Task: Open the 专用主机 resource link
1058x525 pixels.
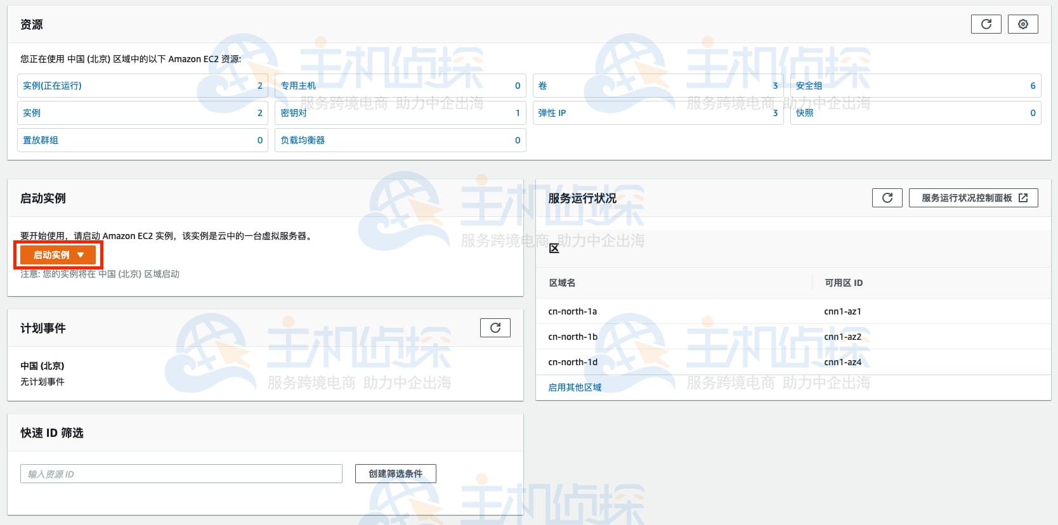Action: (298, 86)
